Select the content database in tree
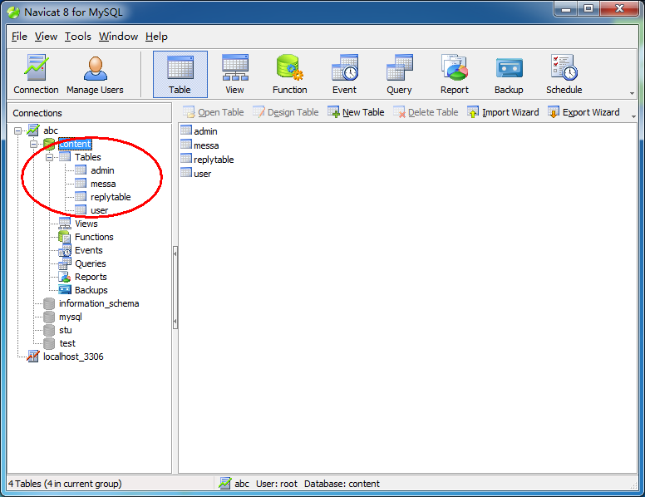Image resolution: width=645 pixels, height=497 pixels. (x=75, y=144)
